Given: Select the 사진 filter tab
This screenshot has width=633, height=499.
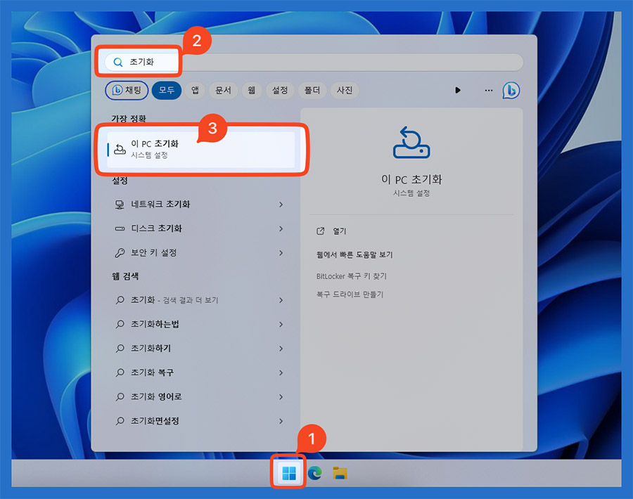Looking at the screenshot, I should point(345,90).
